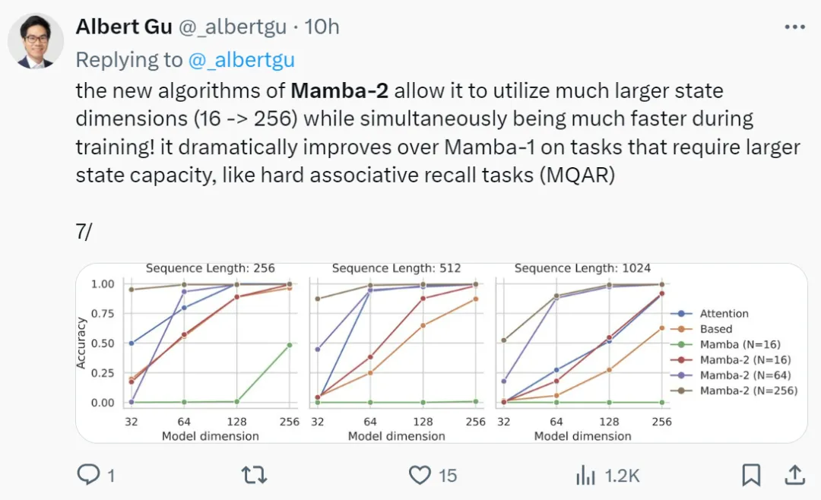Click the 1.2K views count

tap(622, 476)
